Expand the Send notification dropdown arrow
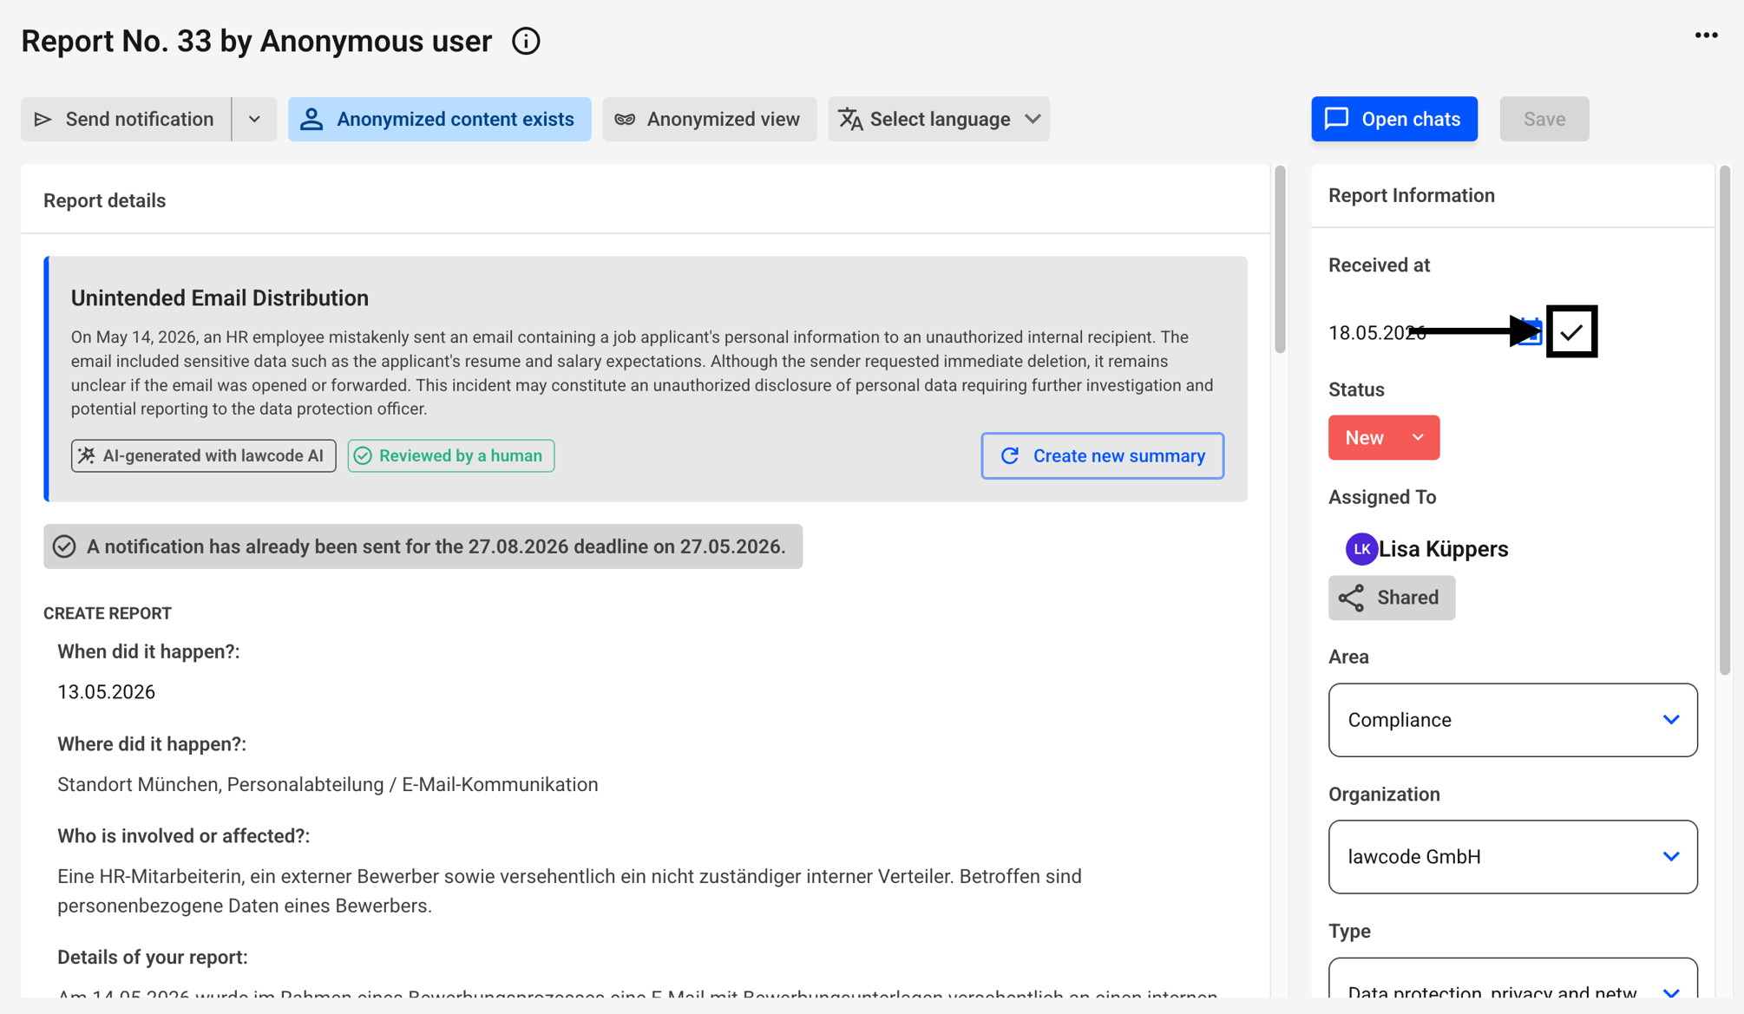Screen dimensions: 1744x1014 click(254, 119)
